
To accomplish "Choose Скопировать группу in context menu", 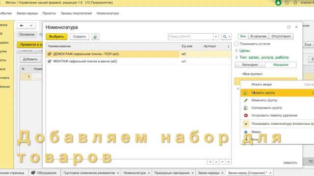I will [x=266, y=108].
